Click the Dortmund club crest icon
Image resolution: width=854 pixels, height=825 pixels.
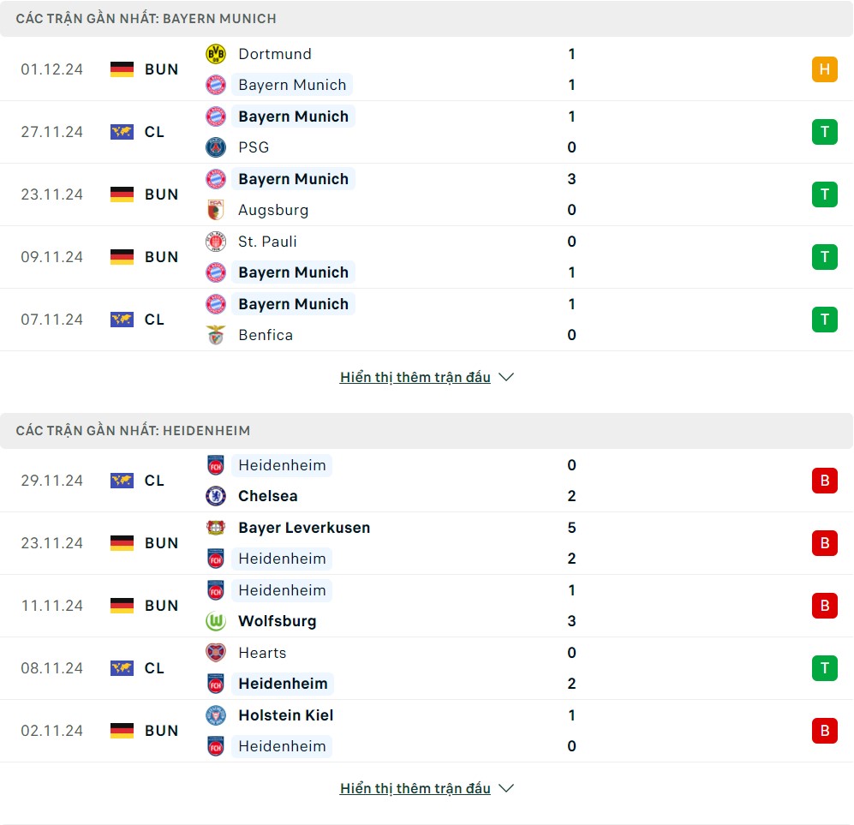(x=216, y=54)
